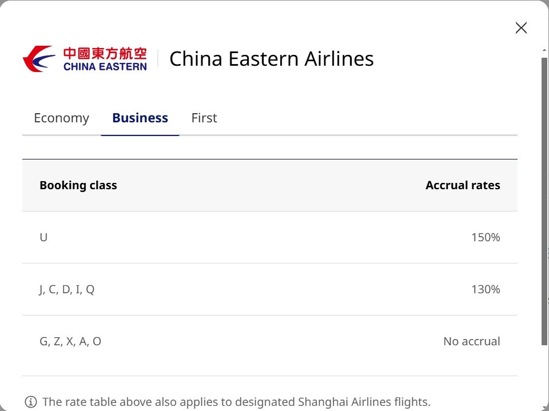549x411 pixels.
Task: Select the G, Z, X, A, O row
Action: coord(269,341)
